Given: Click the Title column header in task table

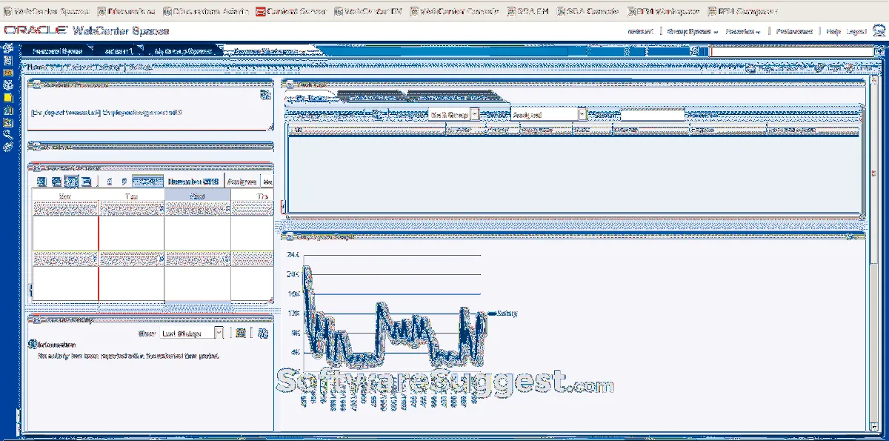Looking at the screenshot, I should pos(367,130).
